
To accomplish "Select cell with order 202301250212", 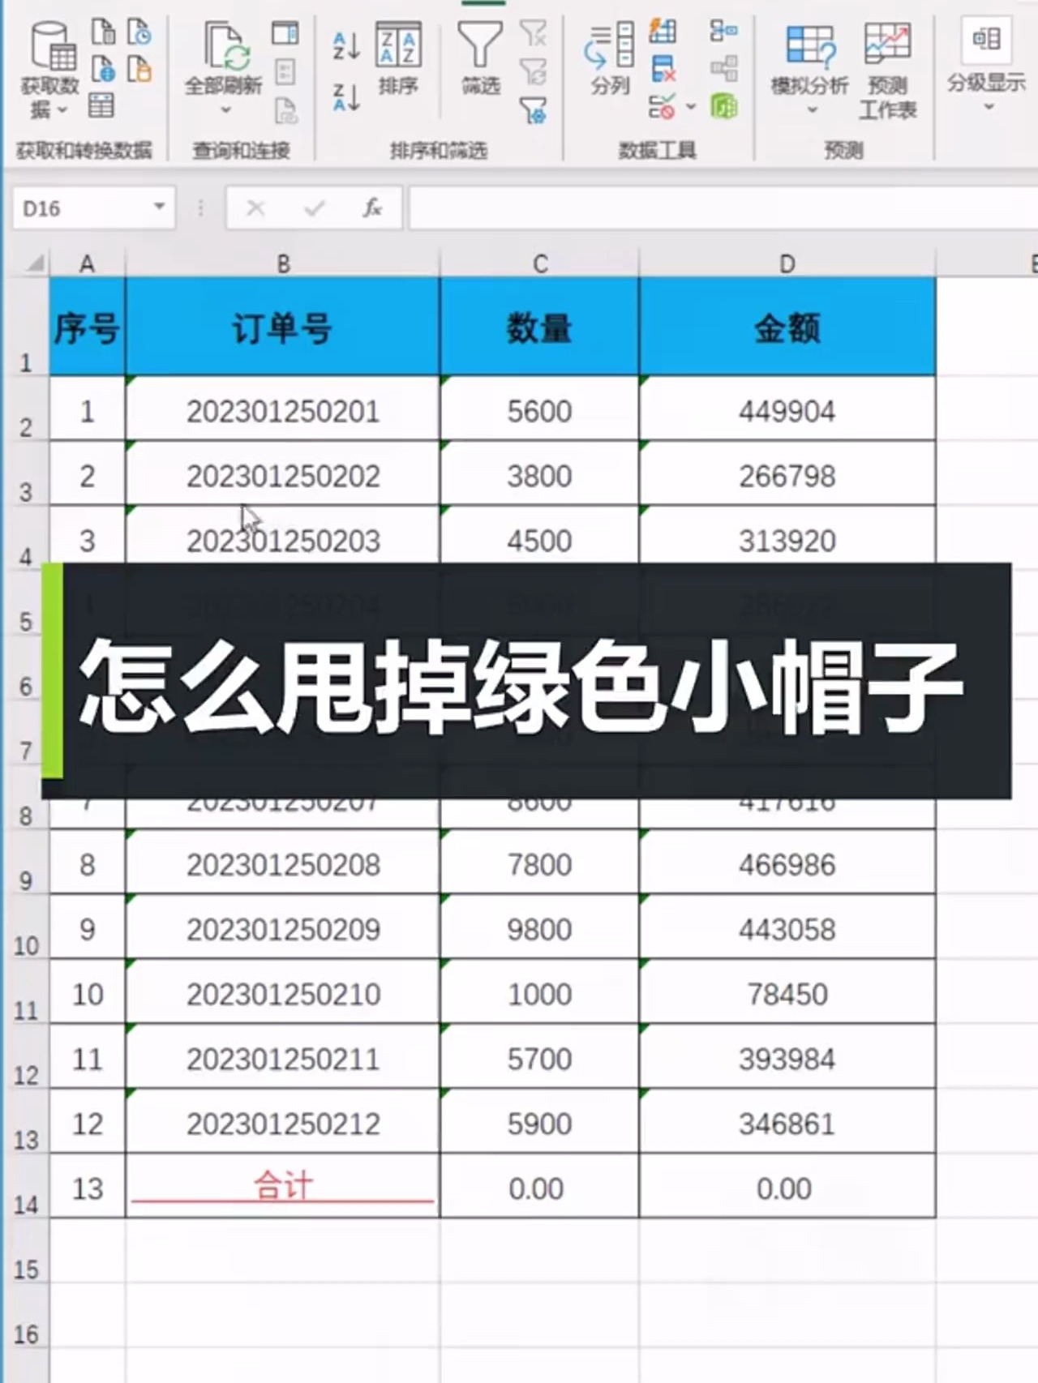I will tap(283, 1123).
